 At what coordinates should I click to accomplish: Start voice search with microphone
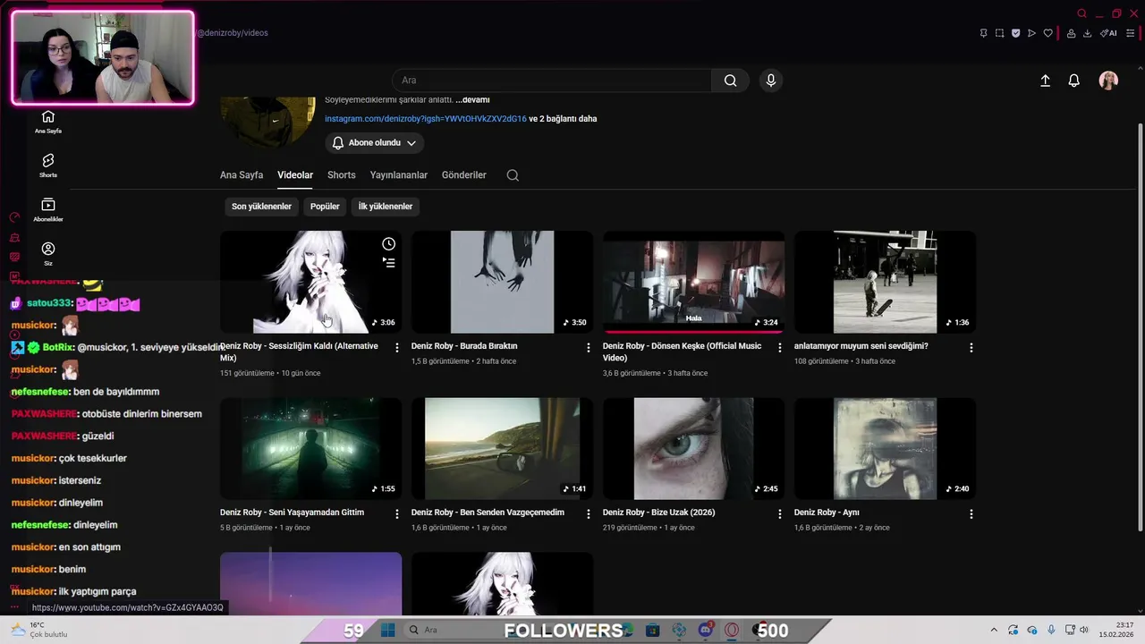click(771, 80)
